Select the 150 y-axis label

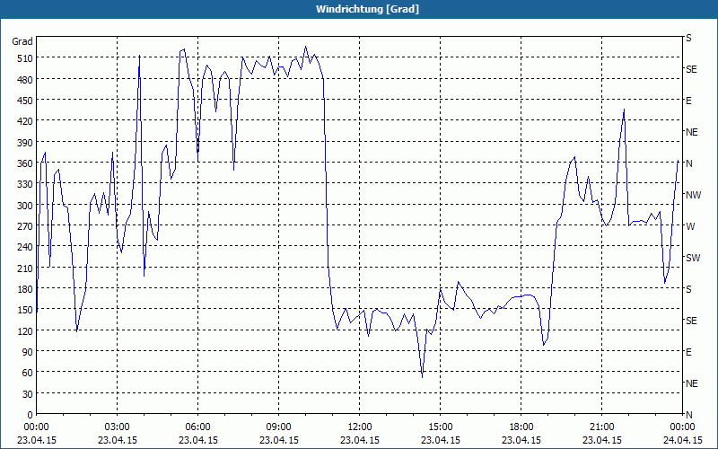click(x=25, y=310)
